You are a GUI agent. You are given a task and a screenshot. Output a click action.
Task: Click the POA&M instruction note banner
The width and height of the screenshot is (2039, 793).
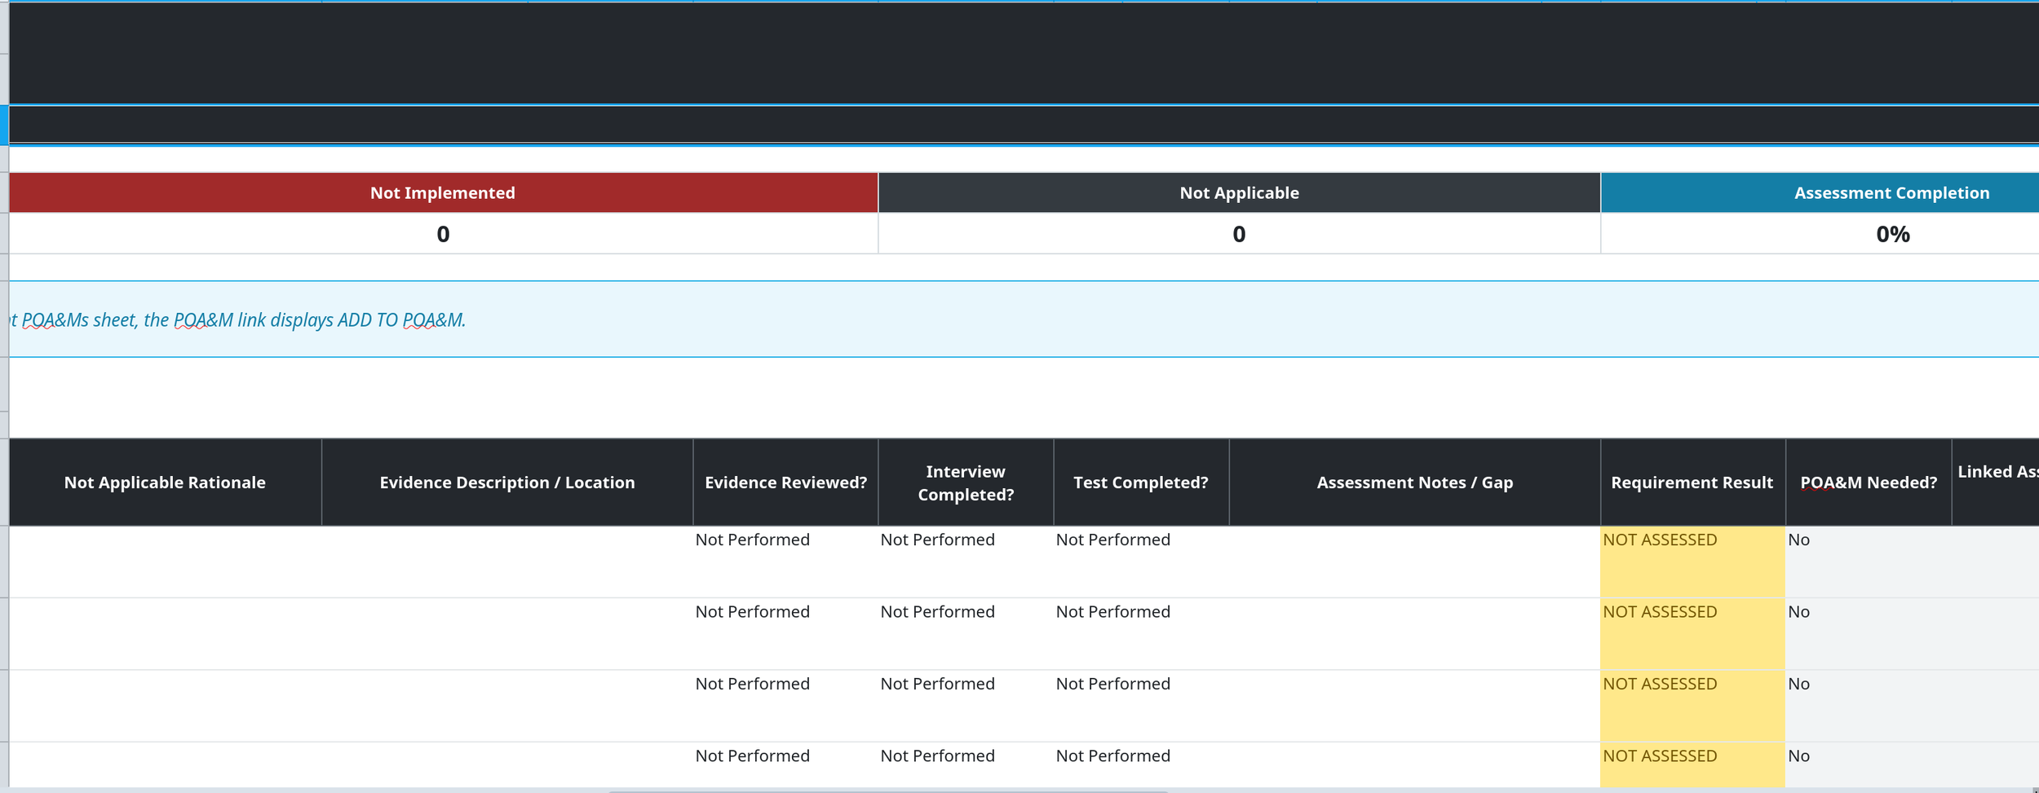coord(1024,319)
